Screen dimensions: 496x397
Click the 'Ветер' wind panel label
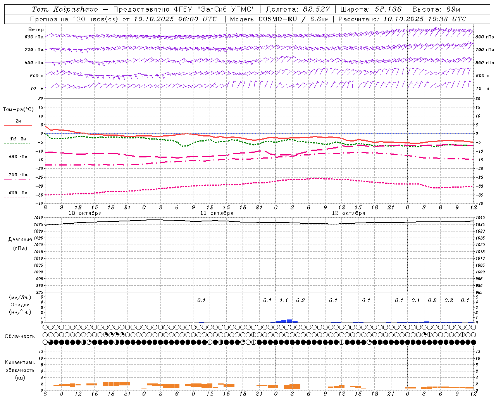point(36,29)
